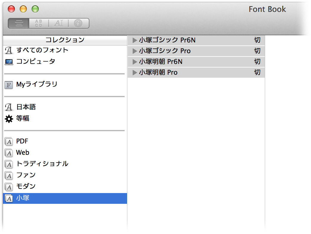Select the モダン collection label
This screenshot has width=311, height=234.
pos(26,186)
